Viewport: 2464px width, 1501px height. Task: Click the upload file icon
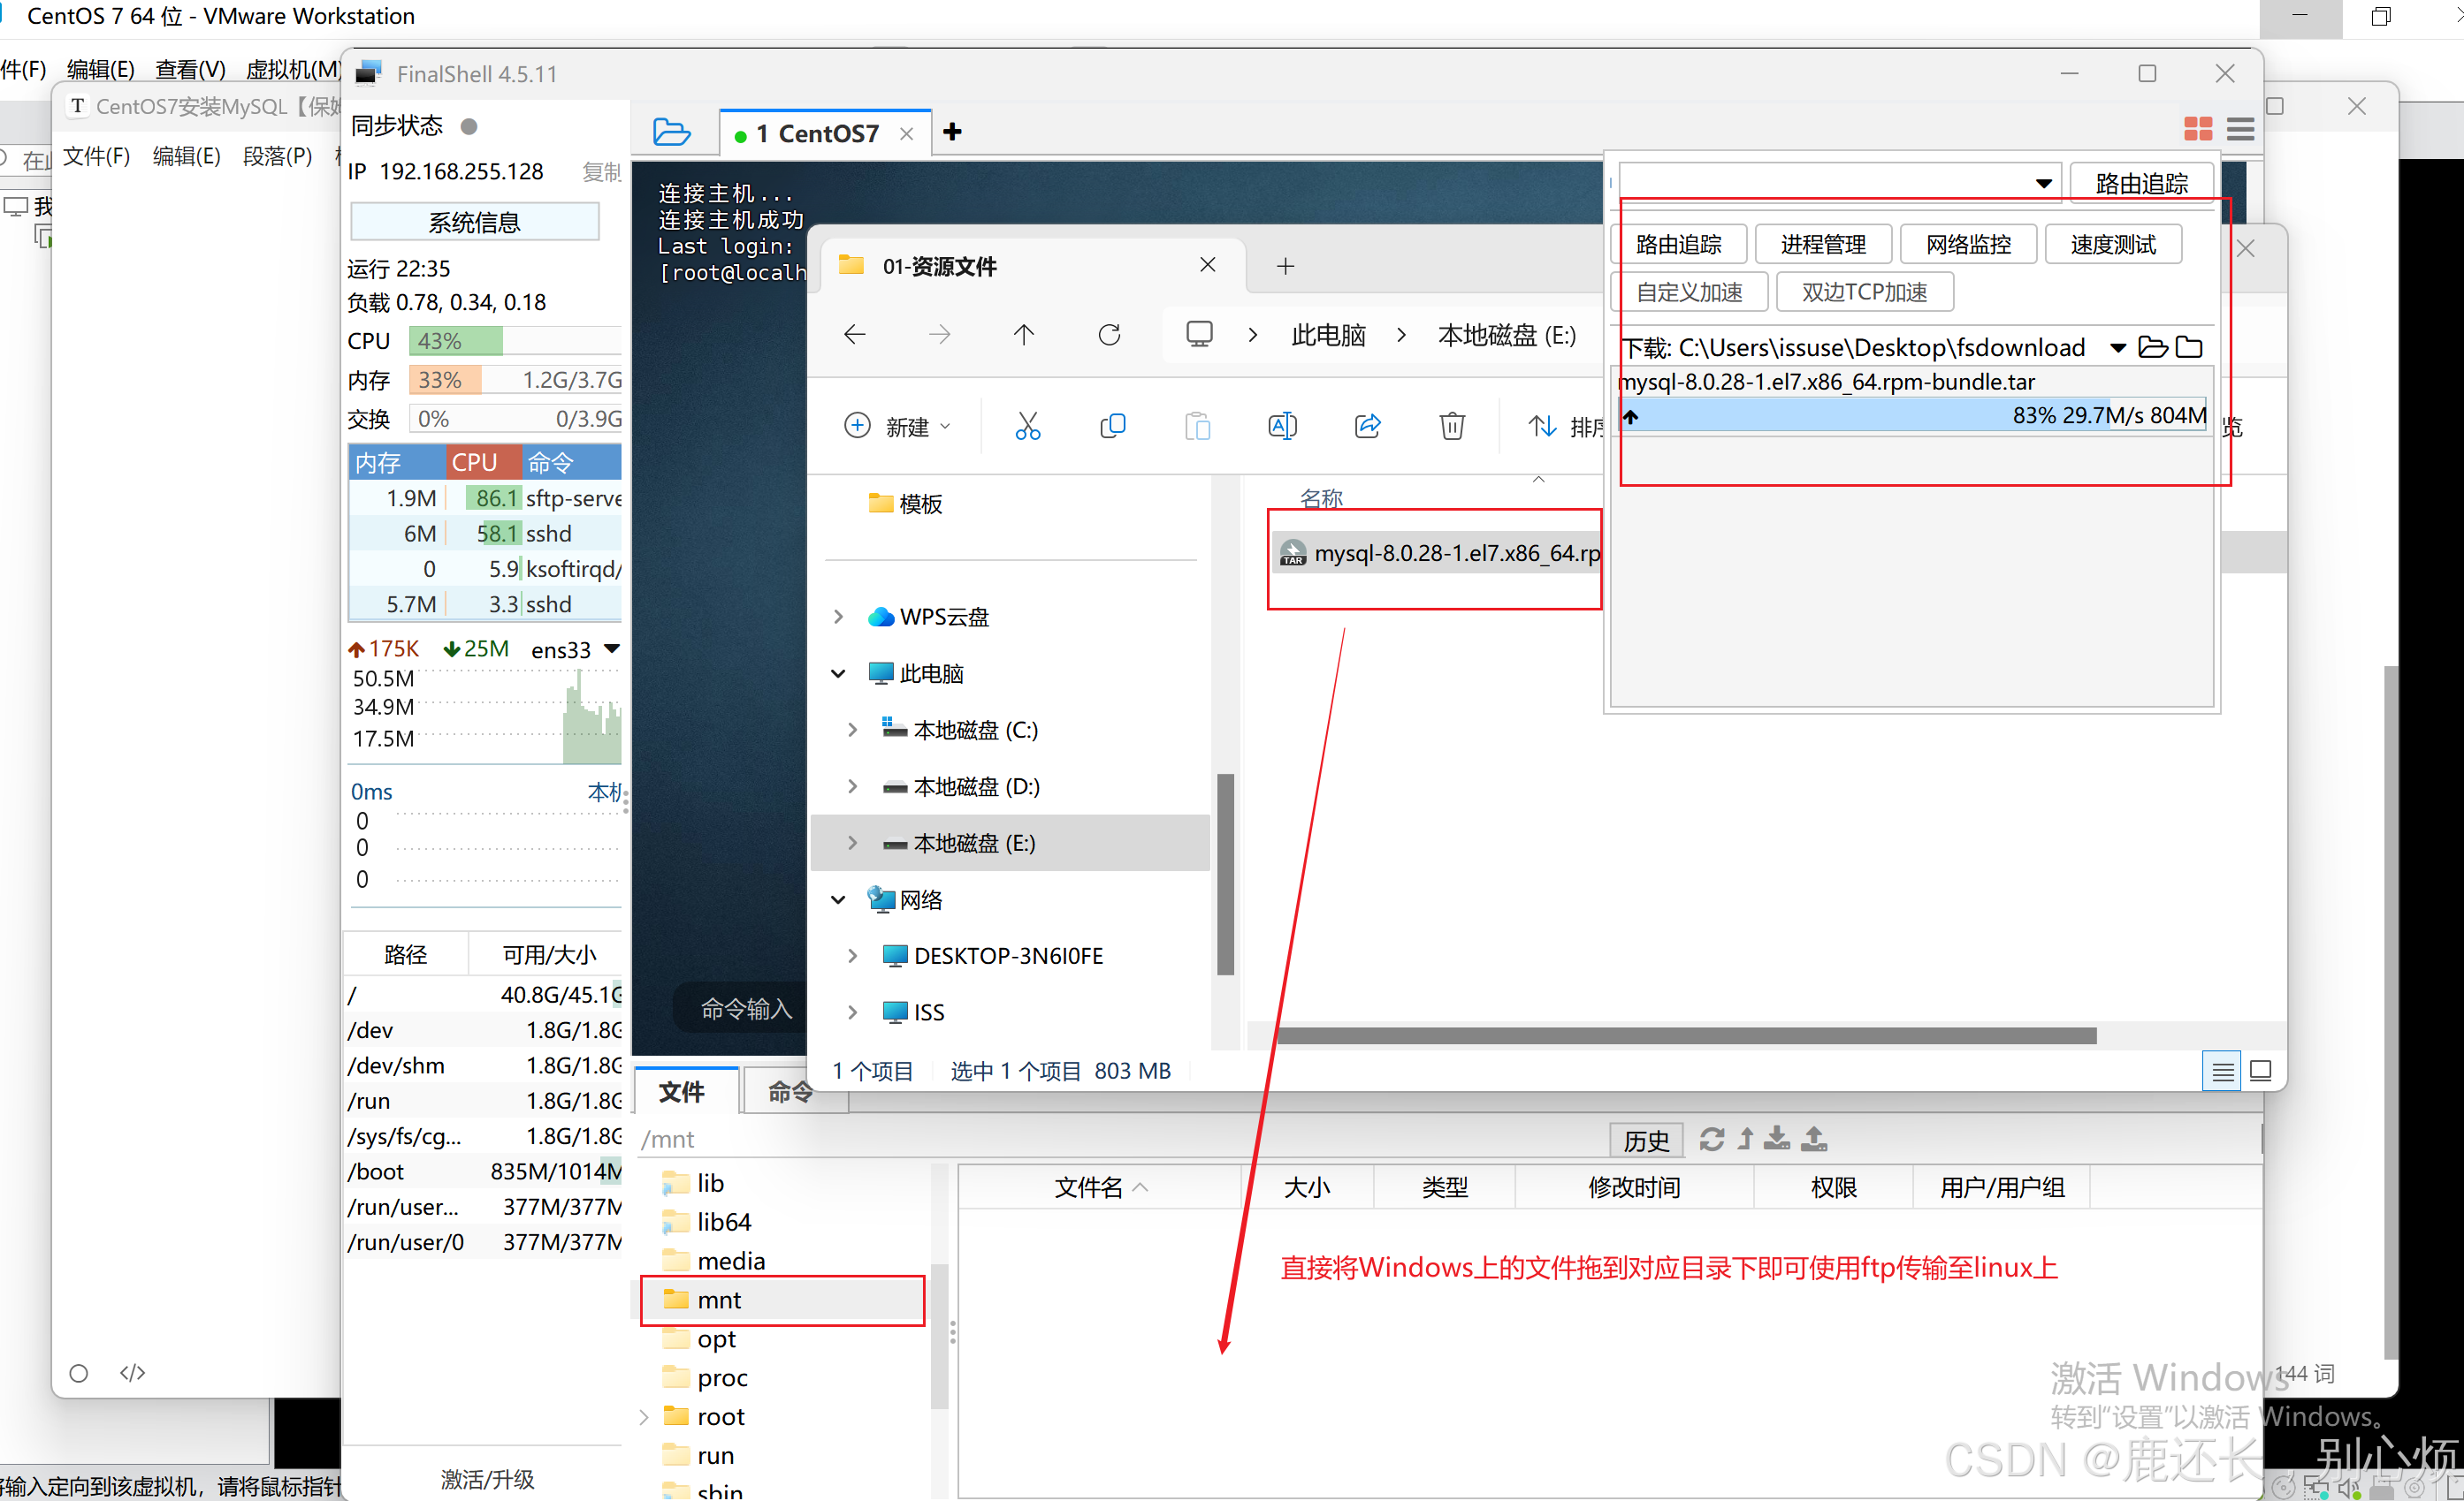point(1814,1140)
